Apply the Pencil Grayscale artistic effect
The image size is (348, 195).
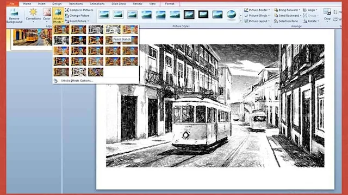click(x=96, y=30)
